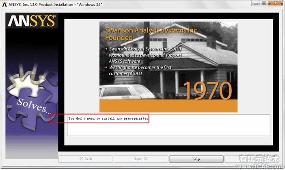
Task: Click the ANSYS logo
Action: (32, 21)
